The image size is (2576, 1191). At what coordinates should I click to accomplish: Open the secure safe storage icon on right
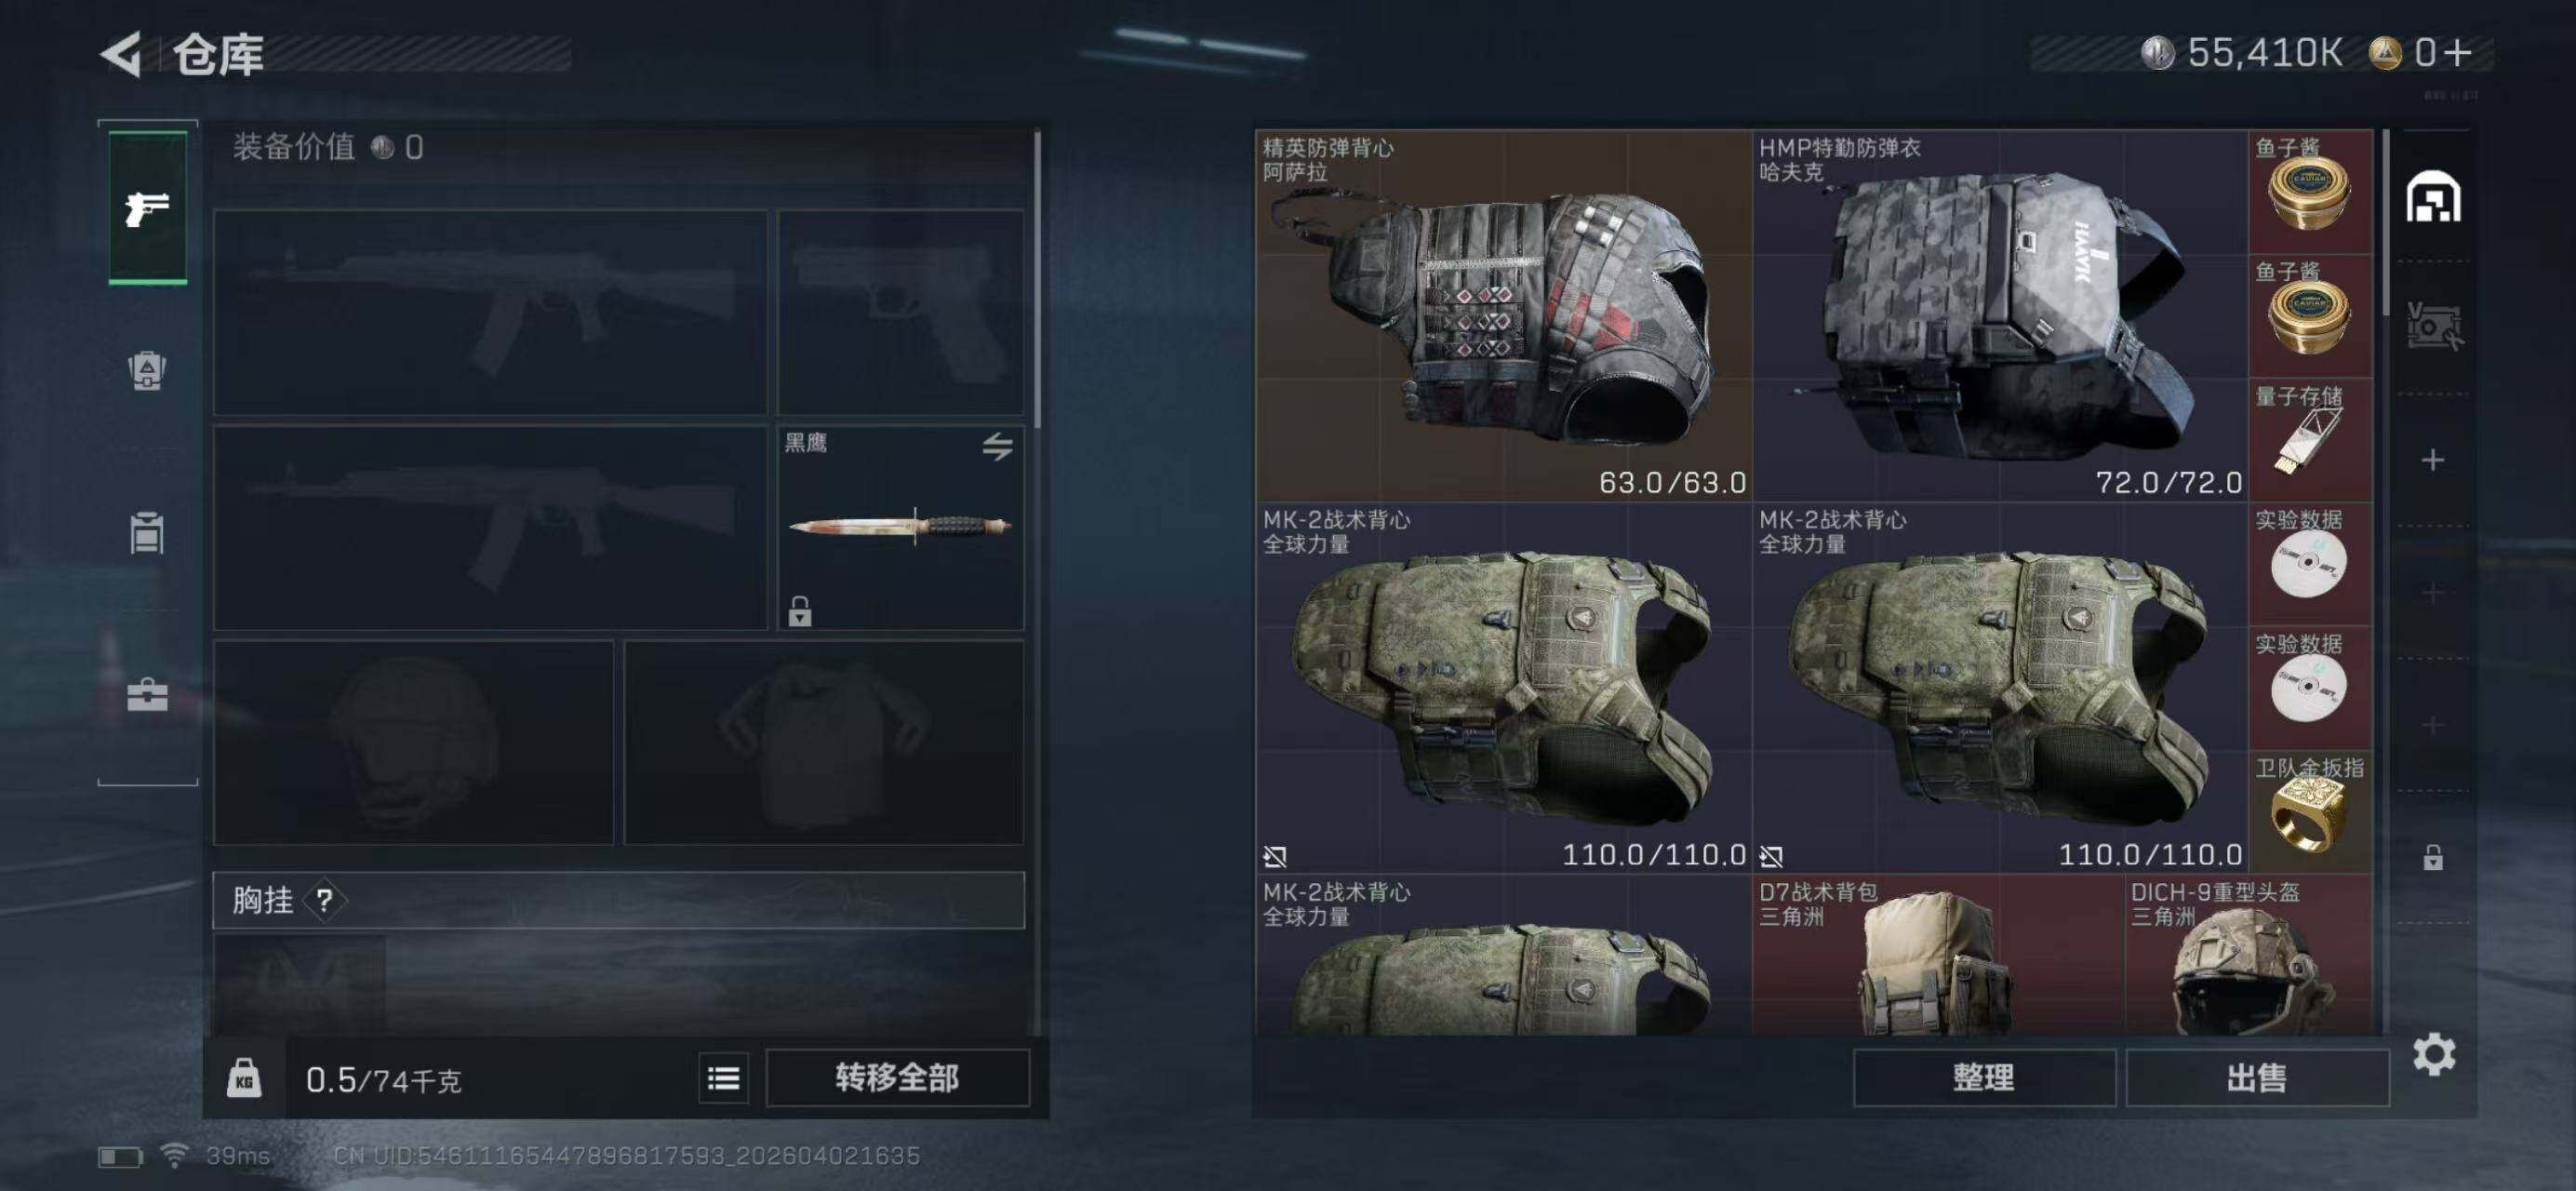2433,326
